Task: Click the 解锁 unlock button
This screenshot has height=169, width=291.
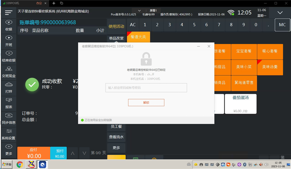Action: pos(146,103)
